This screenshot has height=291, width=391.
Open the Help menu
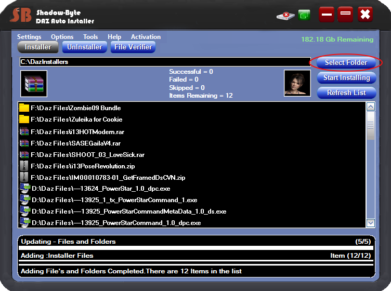click(x=114, y=37)
